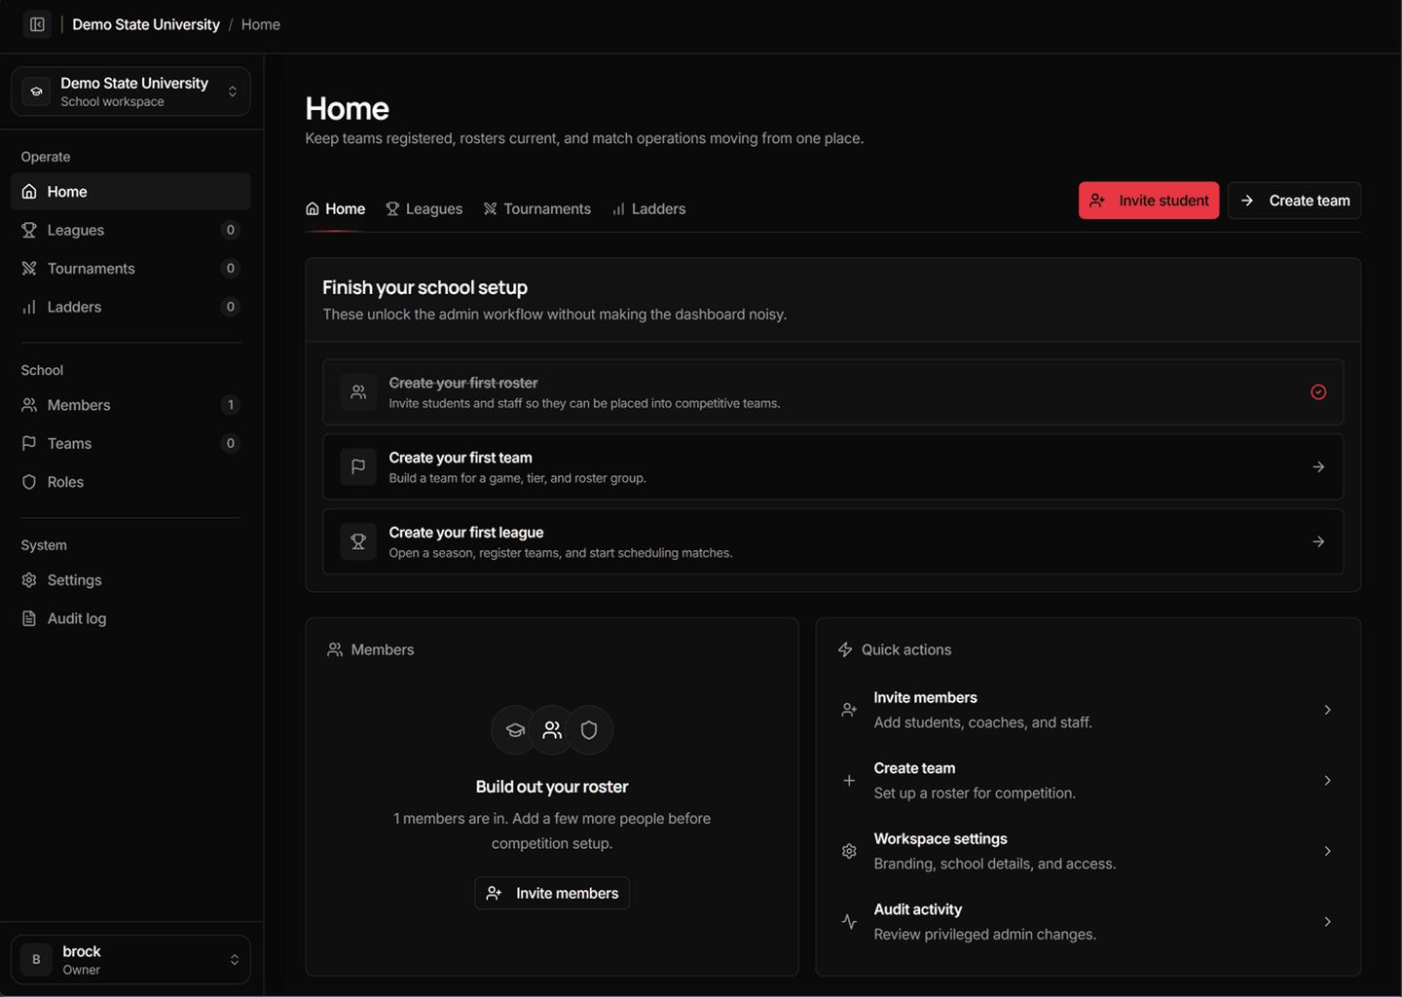Open Roles in the sidebar
The height and width of the screenshot is (997, 1402).
130,482
